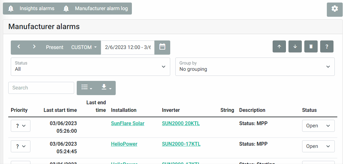Click the settings gear icon
This screenshot has height=164, width=343.
click(335, 9)
